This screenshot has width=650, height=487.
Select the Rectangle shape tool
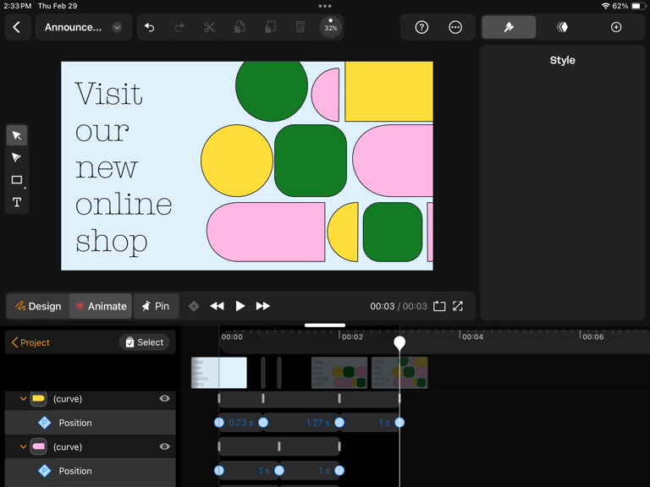pyautogui.click(x=17, y=180)
